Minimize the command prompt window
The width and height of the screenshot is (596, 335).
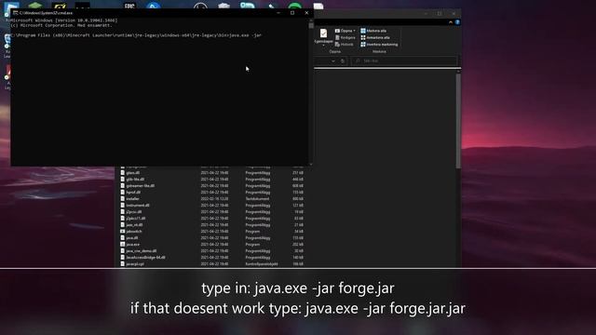pos(278,13)
